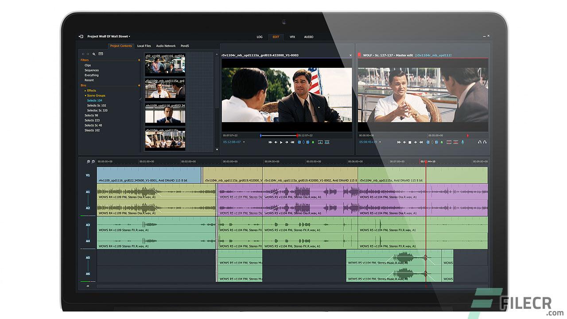Toggle All tracks selection
This screenshot has width=567, height=319.
(x=88, y=286)
